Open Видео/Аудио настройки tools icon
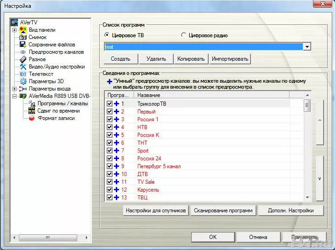 click(x=23, y=67)
